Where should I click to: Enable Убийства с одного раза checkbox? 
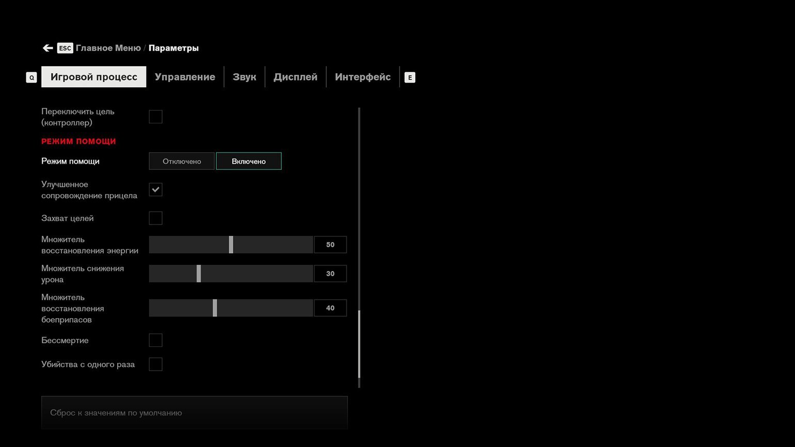pyautogui.click(x=155, y=364)
